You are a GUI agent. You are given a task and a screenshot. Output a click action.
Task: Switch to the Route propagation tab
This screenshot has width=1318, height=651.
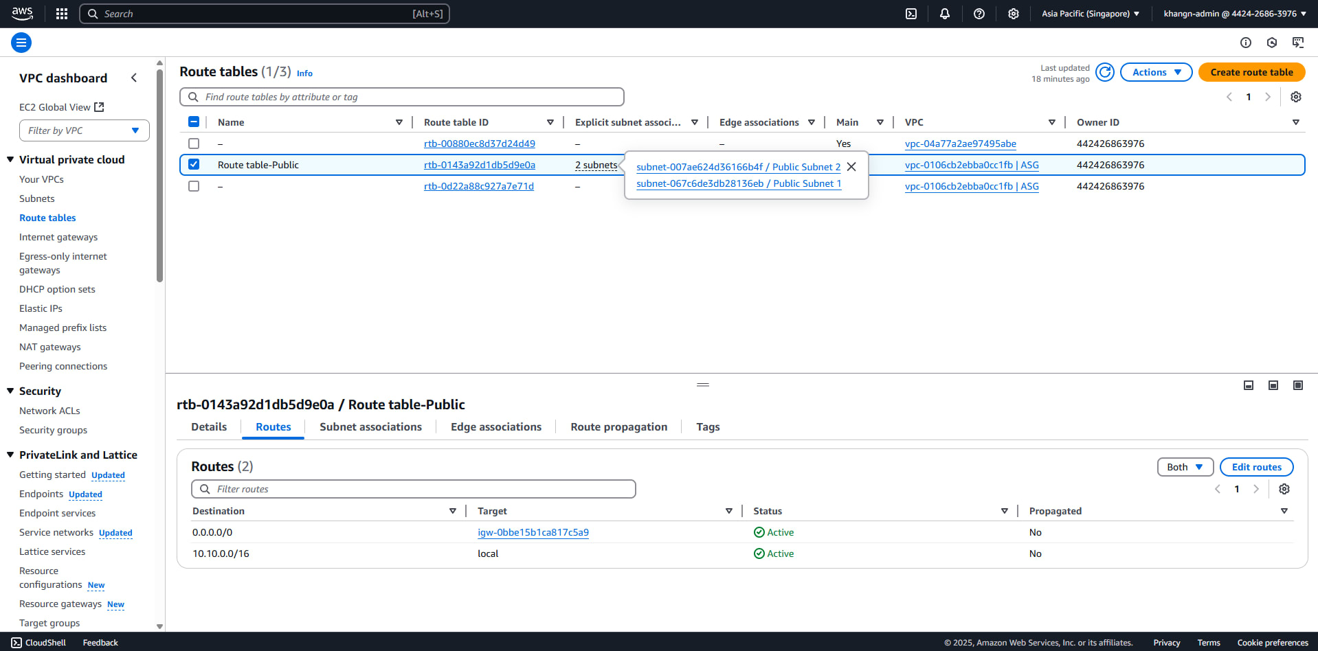pyautogui.click(x=619, y=426)
